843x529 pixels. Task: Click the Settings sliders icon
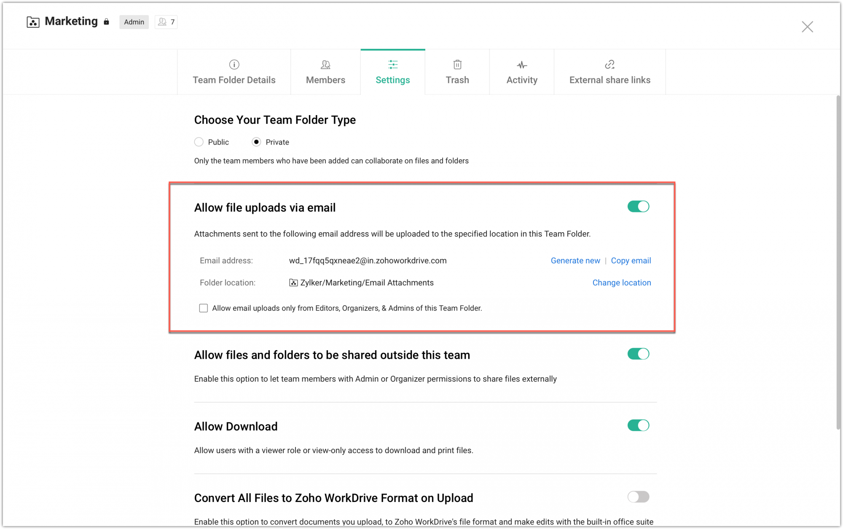click(392, 64)
